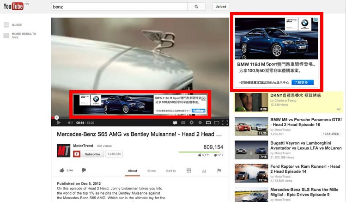The height and width of the screenshot is (202, 346).
Task: Open the video statistics chart icon
Action: 204,171
